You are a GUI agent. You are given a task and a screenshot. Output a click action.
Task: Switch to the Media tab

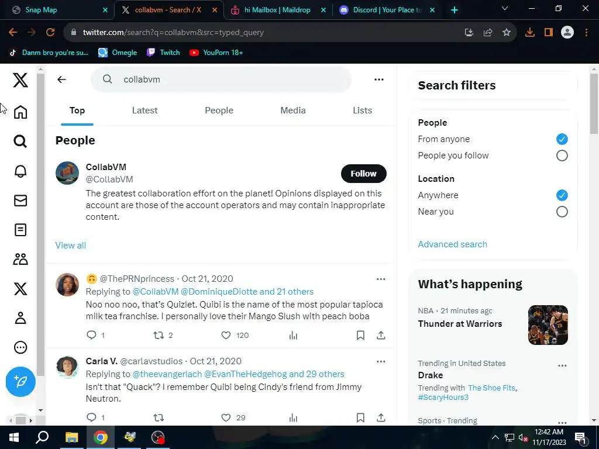coord(293,110)
